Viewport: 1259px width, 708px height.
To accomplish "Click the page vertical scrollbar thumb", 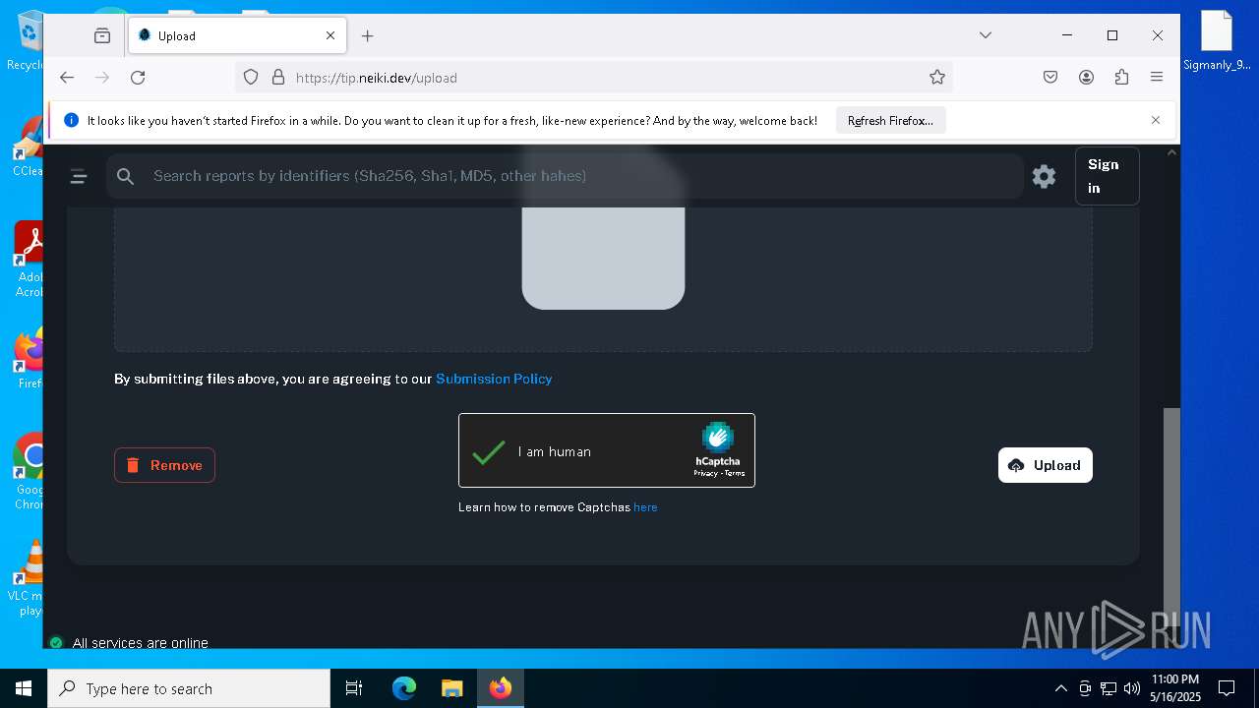I will click(1171, 516).
